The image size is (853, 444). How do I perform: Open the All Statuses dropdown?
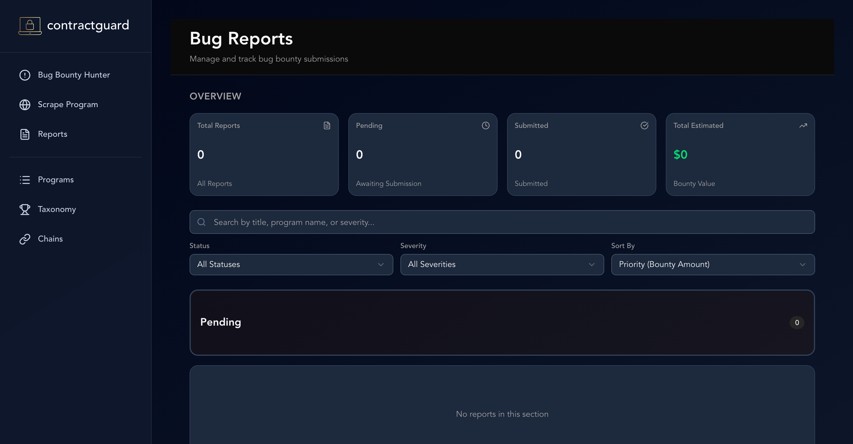pyautogui.click(x=291, y=264)
